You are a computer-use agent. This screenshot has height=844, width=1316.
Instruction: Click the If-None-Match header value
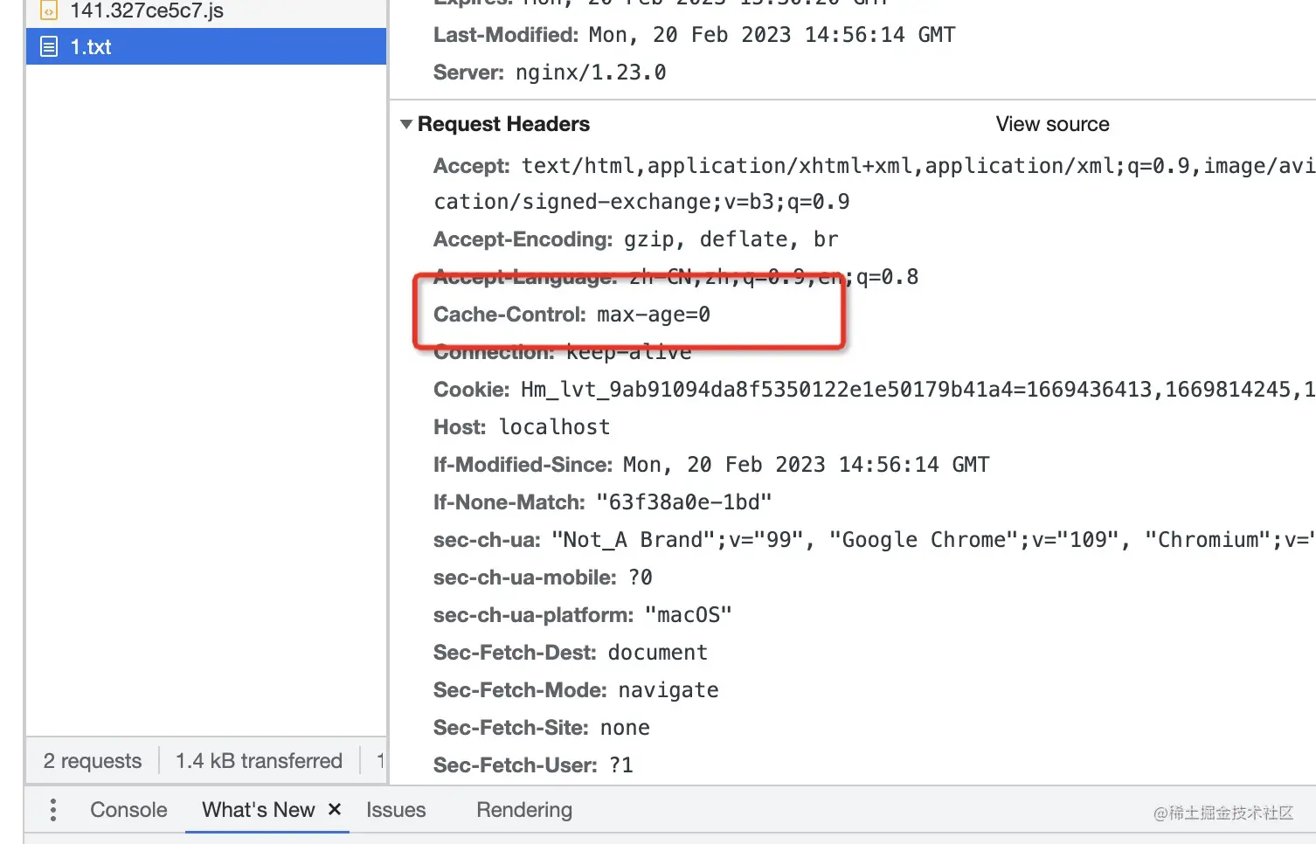[684, 502]
